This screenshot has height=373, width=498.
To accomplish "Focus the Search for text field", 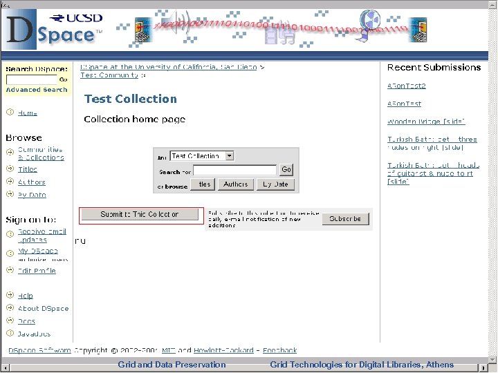I will click(x=234, y=170).
